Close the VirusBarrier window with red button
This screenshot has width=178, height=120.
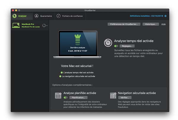(x=13, y=10)
